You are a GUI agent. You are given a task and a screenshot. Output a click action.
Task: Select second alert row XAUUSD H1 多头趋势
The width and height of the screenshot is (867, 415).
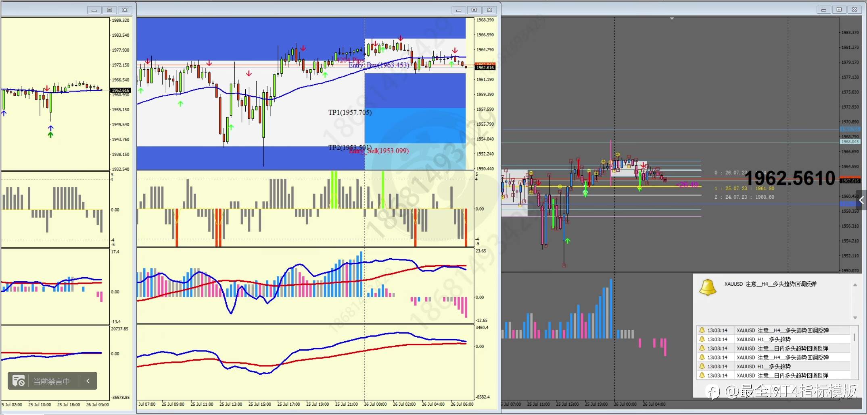click(774, 339)
